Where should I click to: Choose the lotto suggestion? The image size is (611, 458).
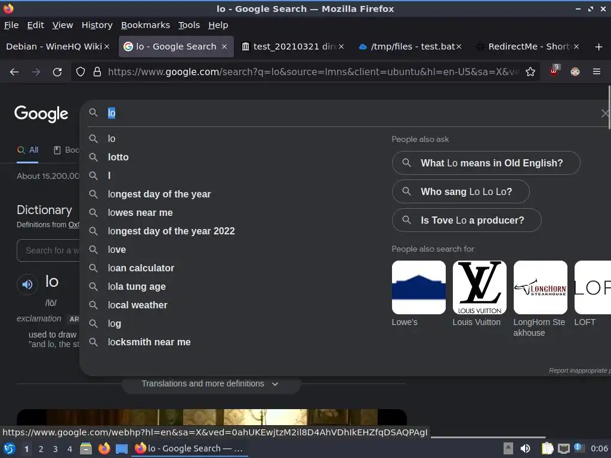(x=118, y=157)
